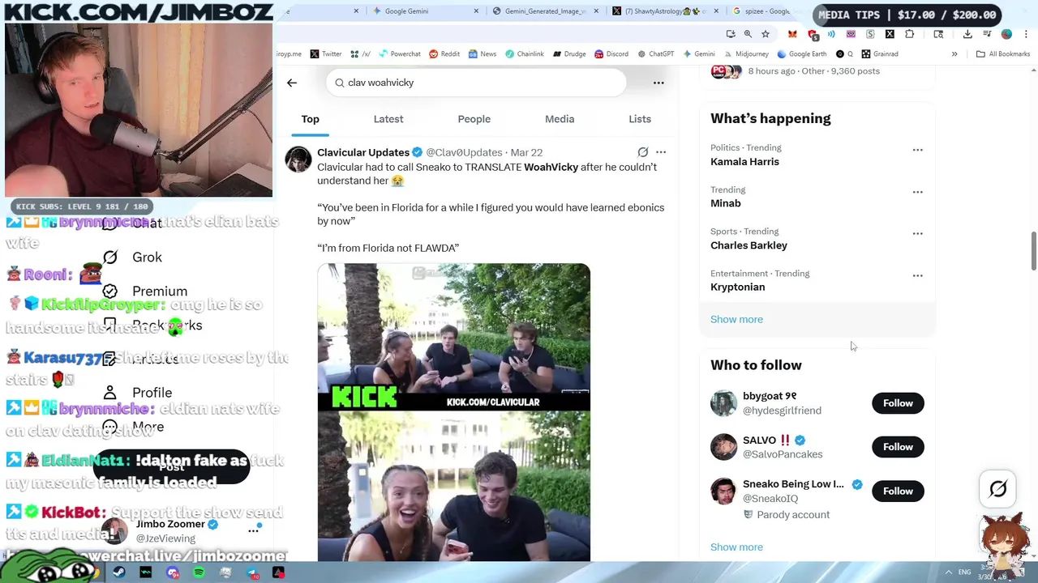Click the clav woahvicky search field
Viewport: 1038px width, 583px height.
pos(476,83)
